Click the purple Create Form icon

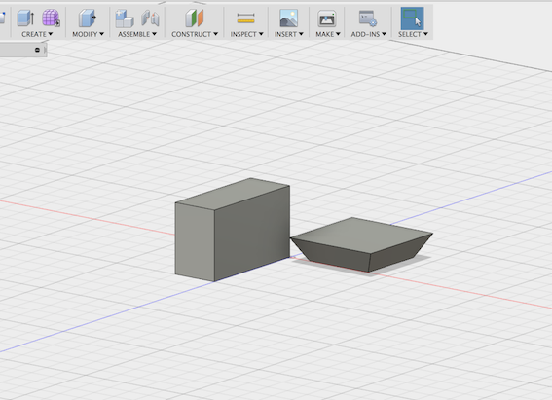51,18
